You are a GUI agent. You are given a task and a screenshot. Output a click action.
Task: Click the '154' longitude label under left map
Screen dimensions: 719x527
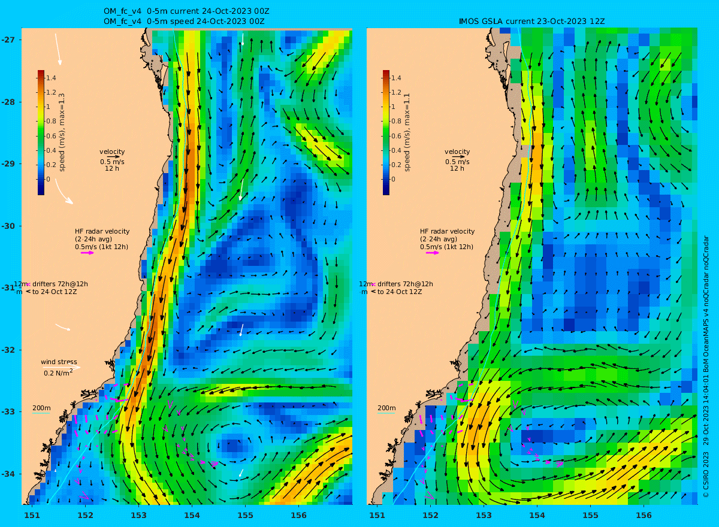(192, 515)
